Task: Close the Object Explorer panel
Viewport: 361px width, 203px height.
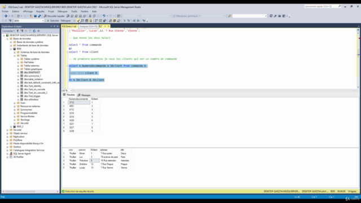Action: point(58,27)
